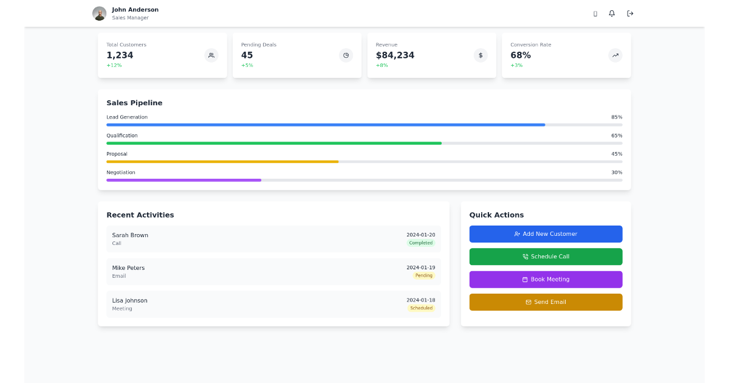Toggle the Completed status badge on Sarah Brown
729x383 pixels.
pos(421,243)
